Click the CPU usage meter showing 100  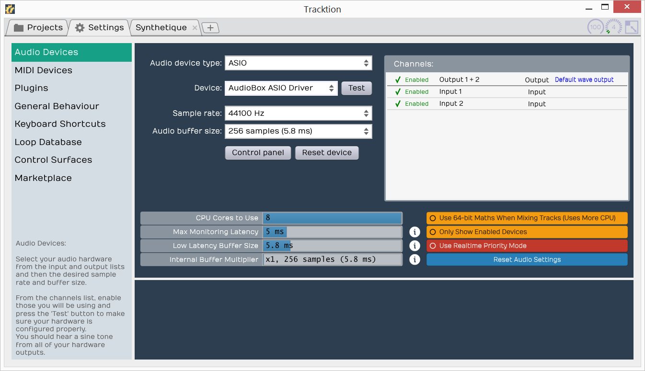tap(595, 27)
